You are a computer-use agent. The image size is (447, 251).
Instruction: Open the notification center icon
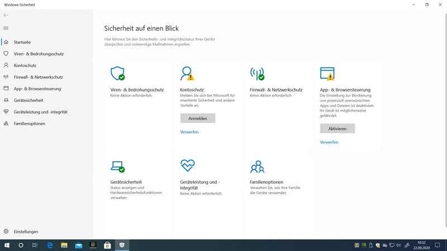438,245
